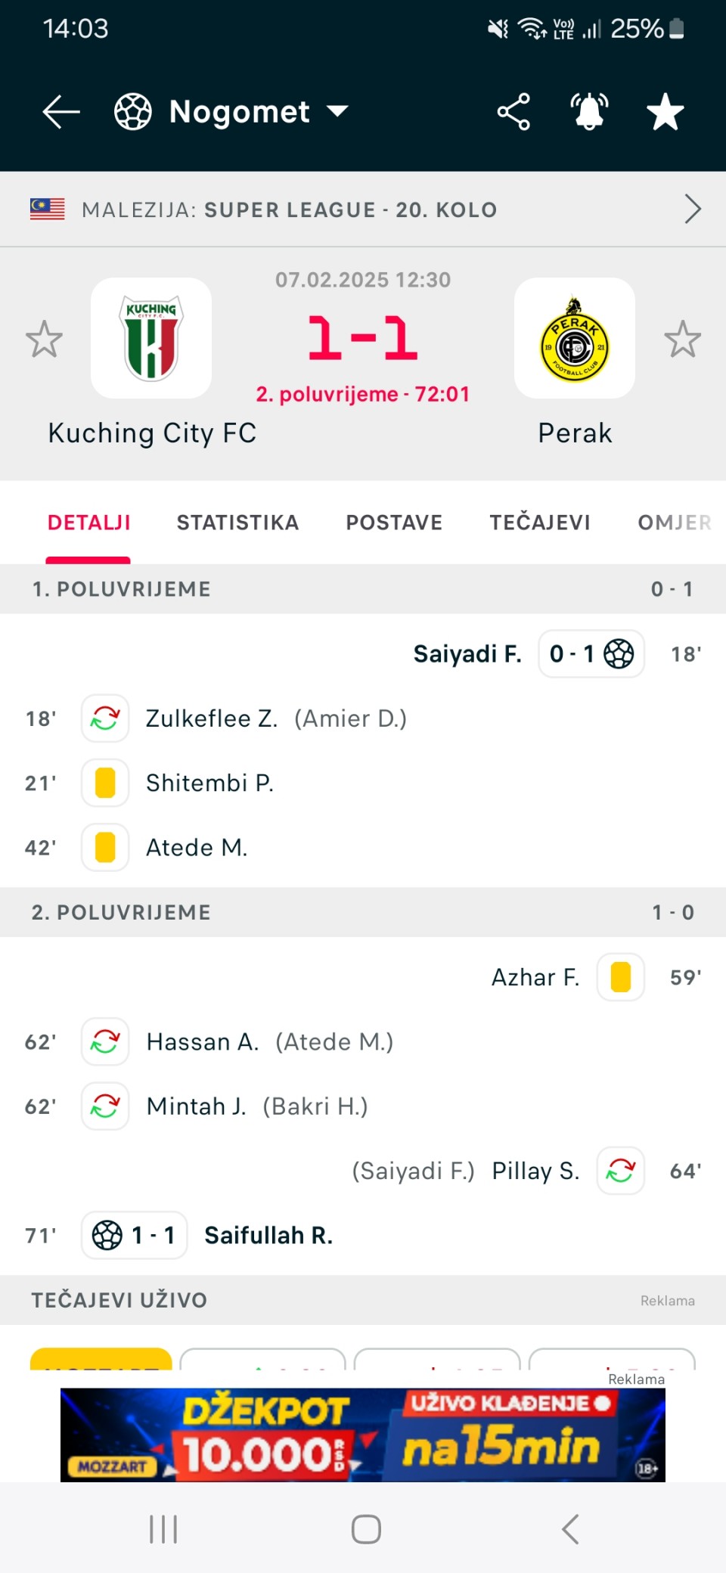Switch to the Postave tab
The height and width of the screenshot is (1573, 726).
click(394, 523)
